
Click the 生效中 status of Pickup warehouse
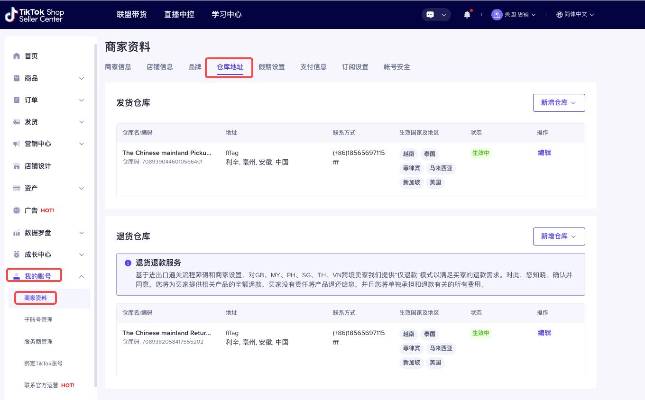tap(481, 153)
